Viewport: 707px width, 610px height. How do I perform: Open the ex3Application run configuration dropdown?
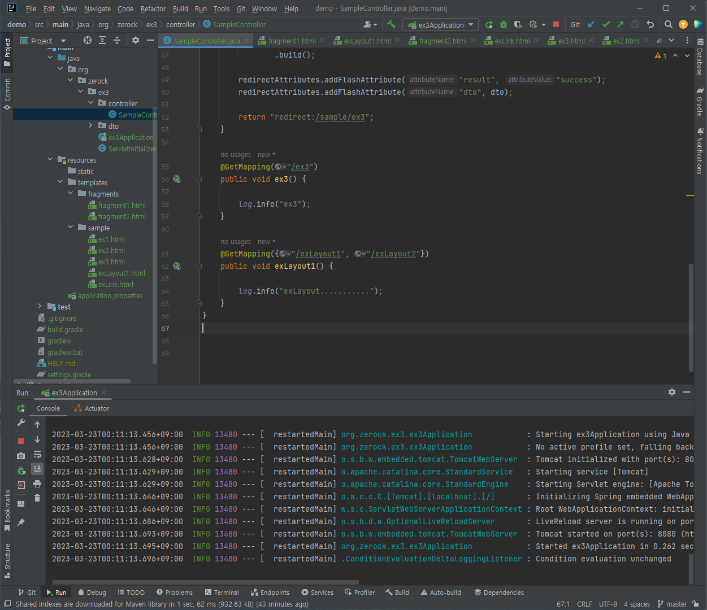(441, 25)
